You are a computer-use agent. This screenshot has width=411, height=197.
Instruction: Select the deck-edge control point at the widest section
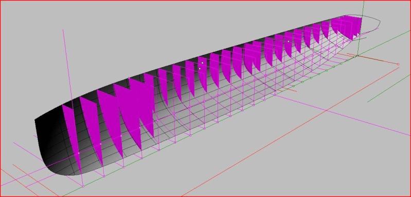[x=129, y=78]
